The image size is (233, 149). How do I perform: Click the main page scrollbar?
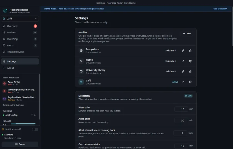(x=232, y=26)
